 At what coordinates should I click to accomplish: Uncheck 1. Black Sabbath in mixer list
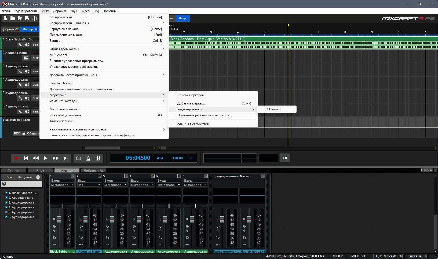[6, 193]
